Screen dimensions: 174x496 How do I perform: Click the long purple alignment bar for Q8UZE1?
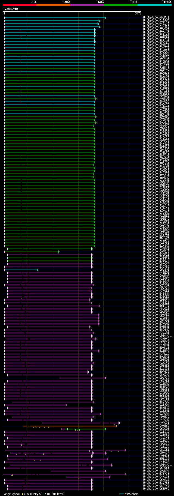(66, 450)
